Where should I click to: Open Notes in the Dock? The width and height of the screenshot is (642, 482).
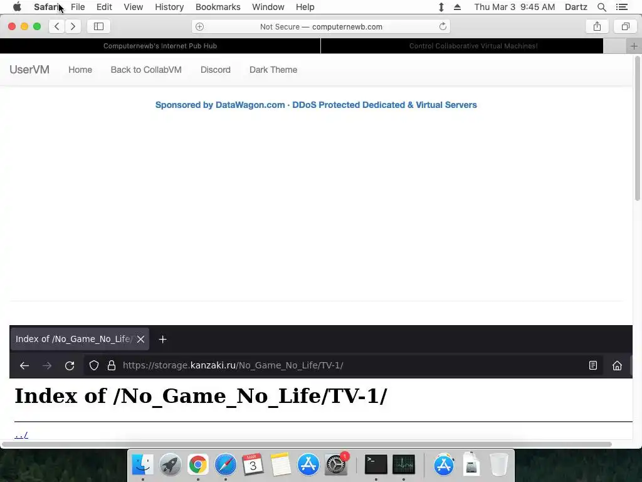pyautogui.click(x=280, y=464)
